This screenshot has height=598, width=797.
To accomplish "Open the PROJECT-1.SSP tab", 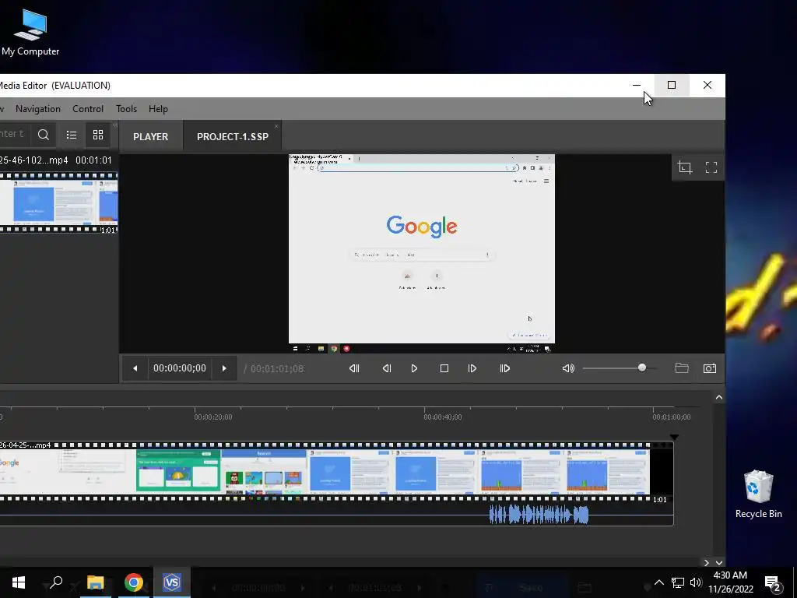I will point(232,137).
